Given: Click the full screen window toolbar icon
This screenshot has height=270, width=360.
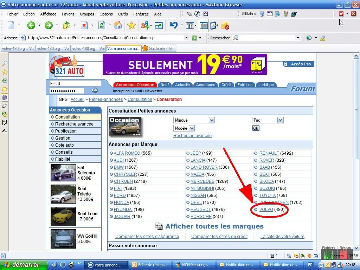Looking at the screenshot, I should point(159,25).
